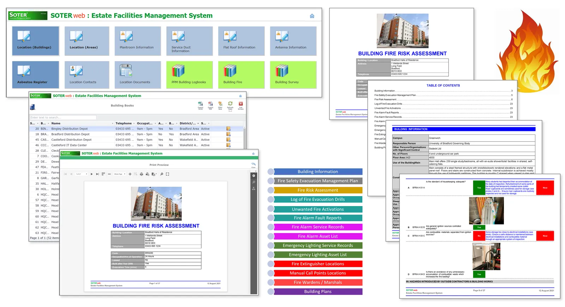Open the Telephone column filter dropdown
565x307 pixels.
[134, 124]
